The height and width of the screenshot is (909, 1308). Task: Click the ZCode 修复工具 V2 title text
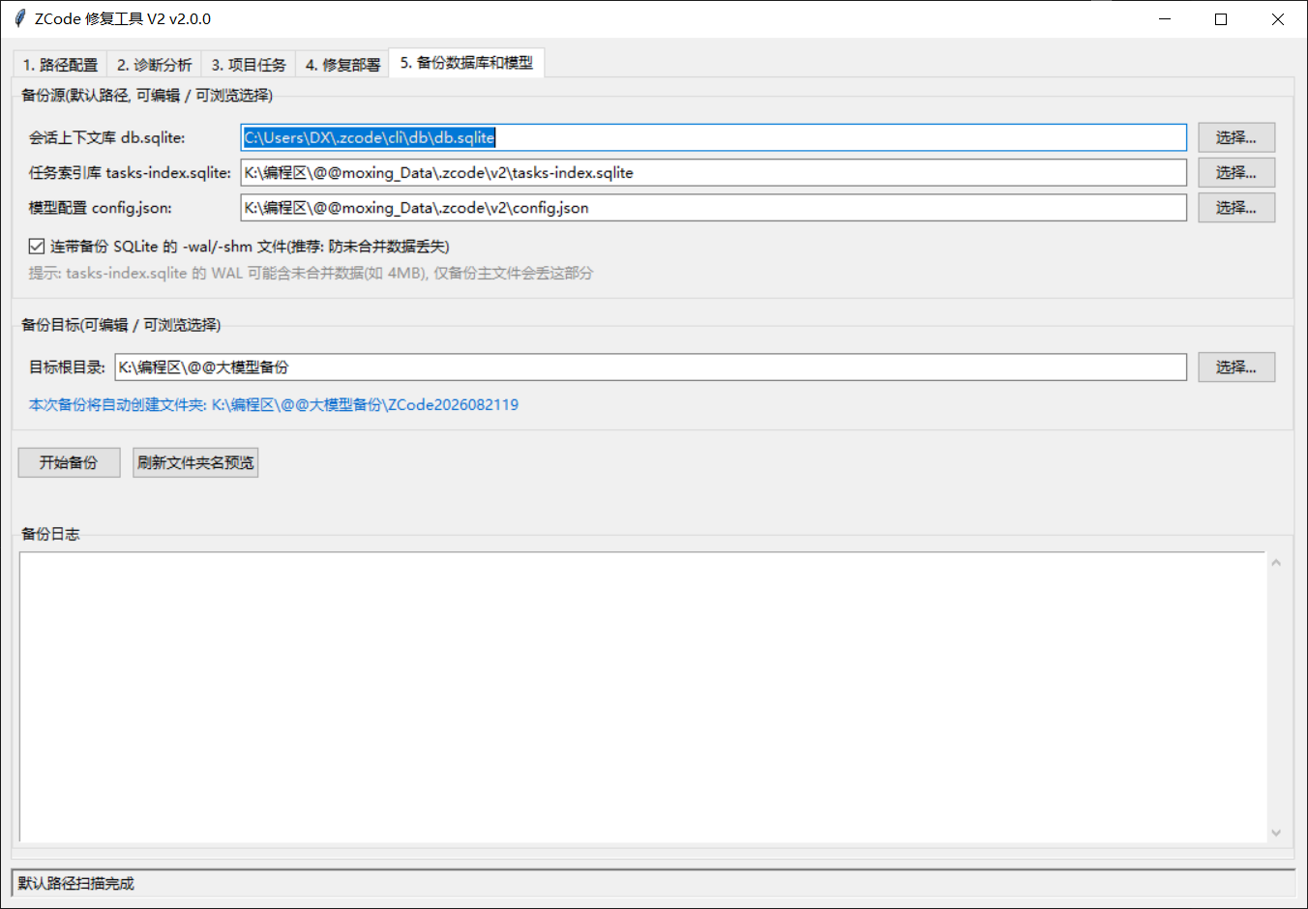123,18
